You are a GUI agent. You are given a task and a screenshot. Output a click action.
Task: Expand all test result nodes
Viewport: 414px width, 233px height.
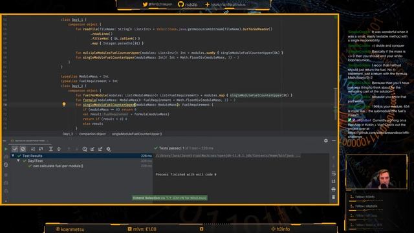(x=51, y=149)
